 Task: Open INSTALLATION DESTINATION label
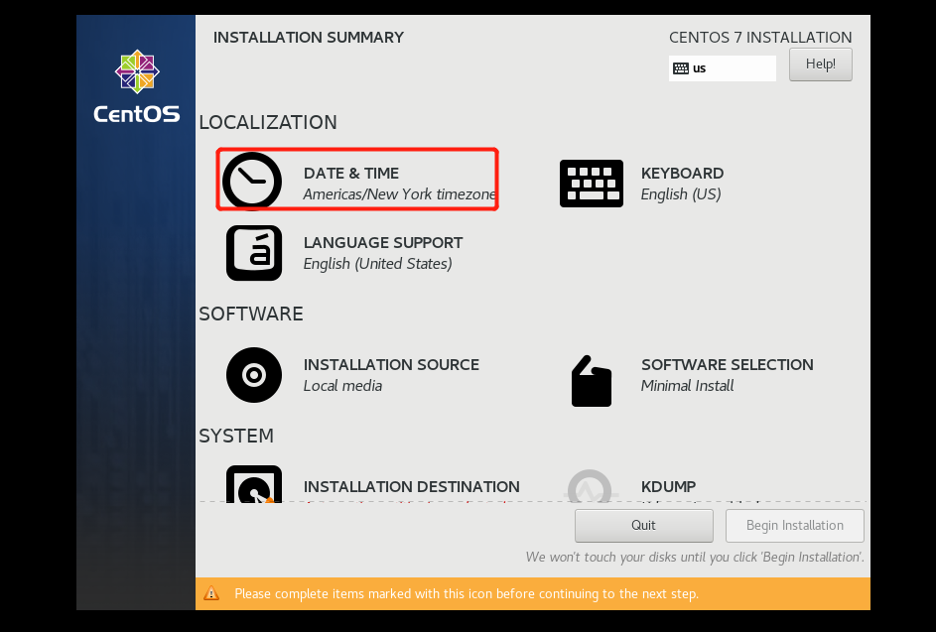pyautogui.click(x=411, y=486)
